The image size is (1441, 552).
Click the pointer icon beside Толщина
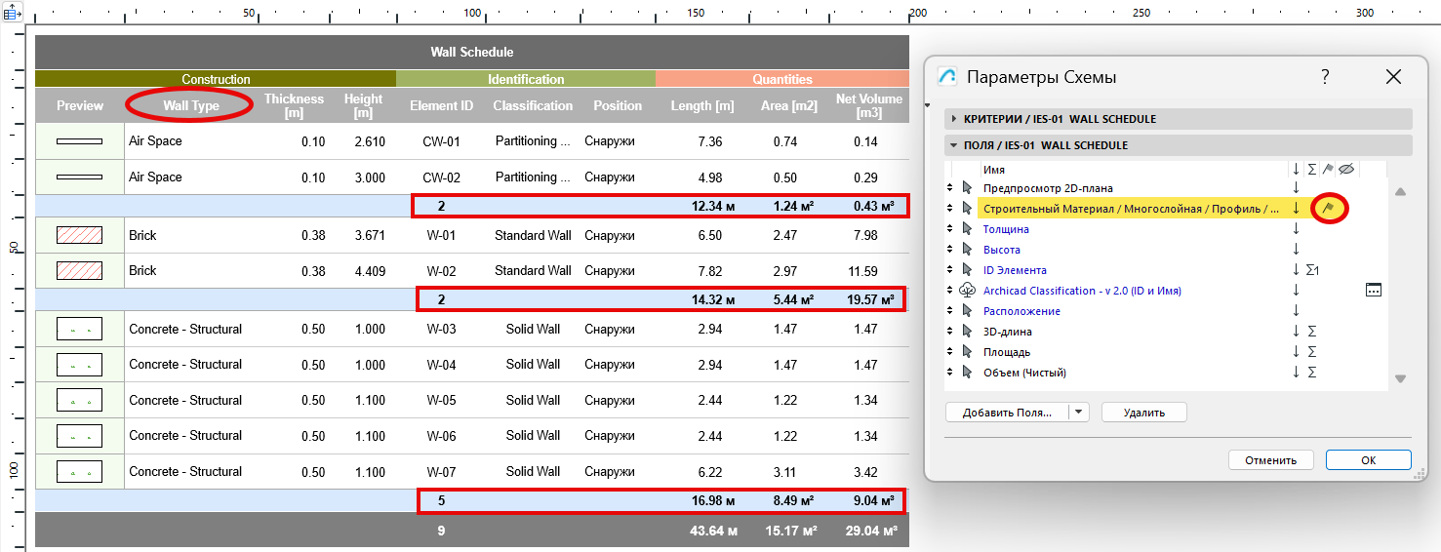click(968, 229)
